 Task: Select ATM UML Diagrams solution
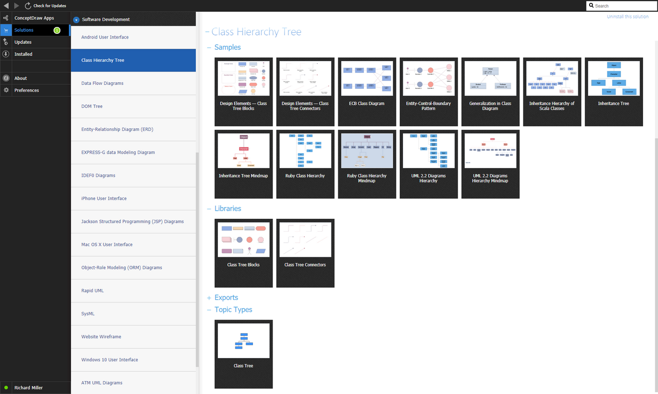tap(133, 383)
